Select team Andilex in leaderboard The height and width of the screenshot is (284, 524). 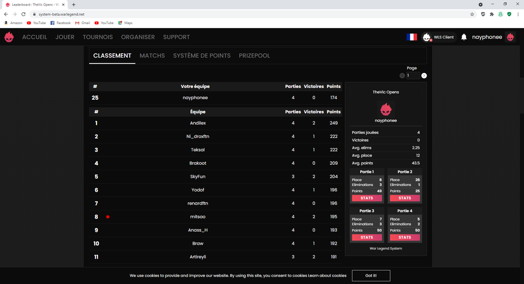coord(197,123)
